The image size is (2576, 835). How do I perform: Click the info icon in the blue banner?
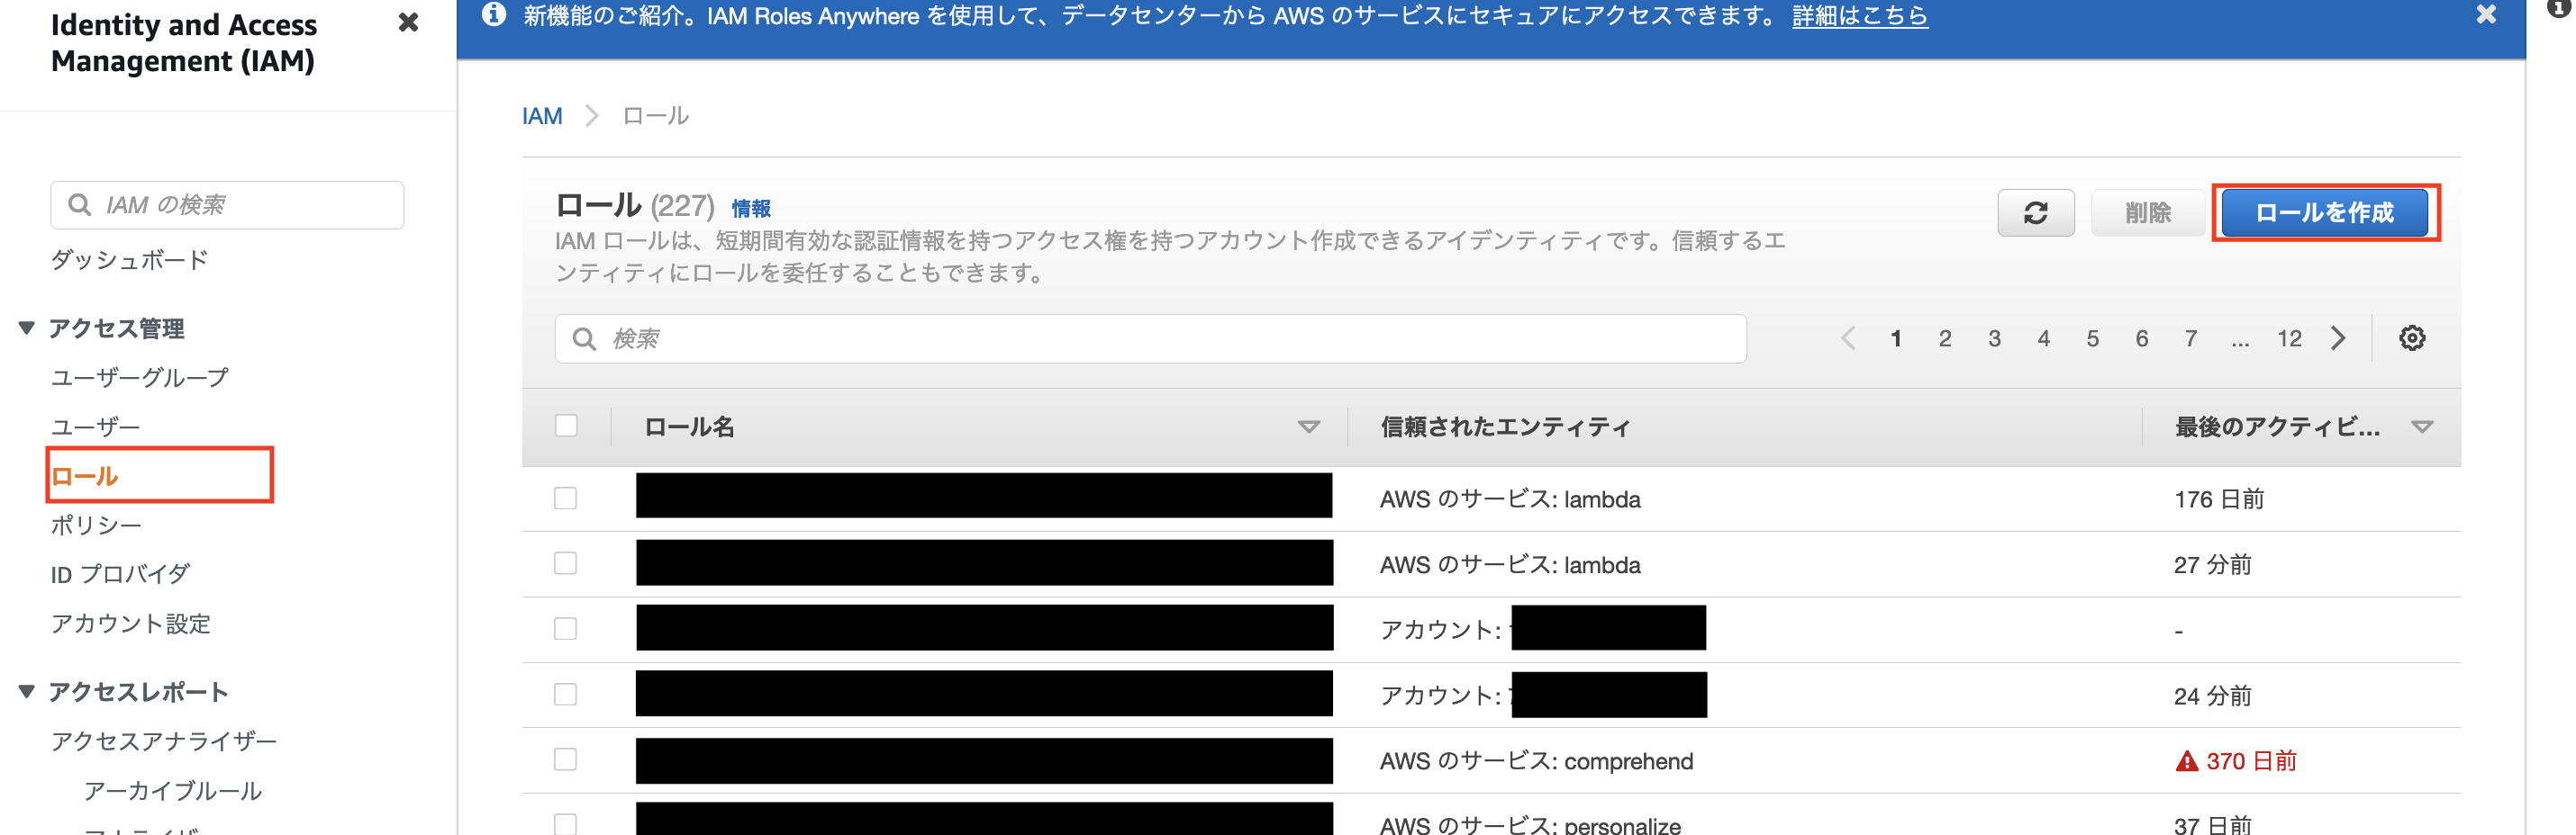point(494,14)
